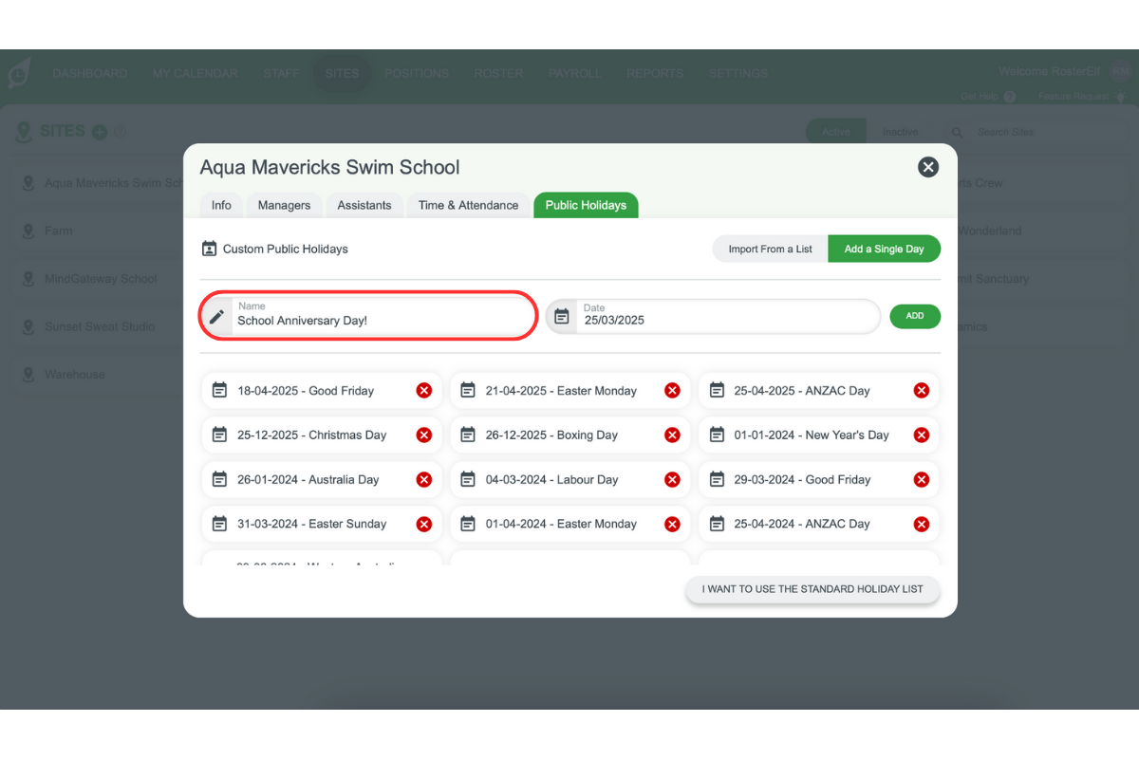
Task: Remove the Boxing Day holiday entry
Action: [672, 435]
